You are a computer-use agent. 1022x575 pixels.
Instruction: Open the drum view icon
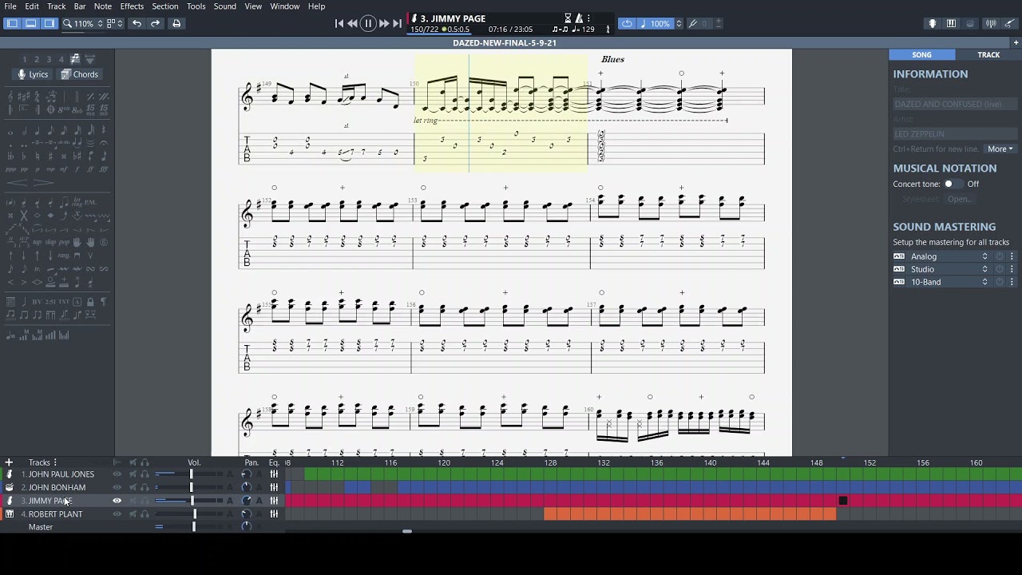point(970,23)
